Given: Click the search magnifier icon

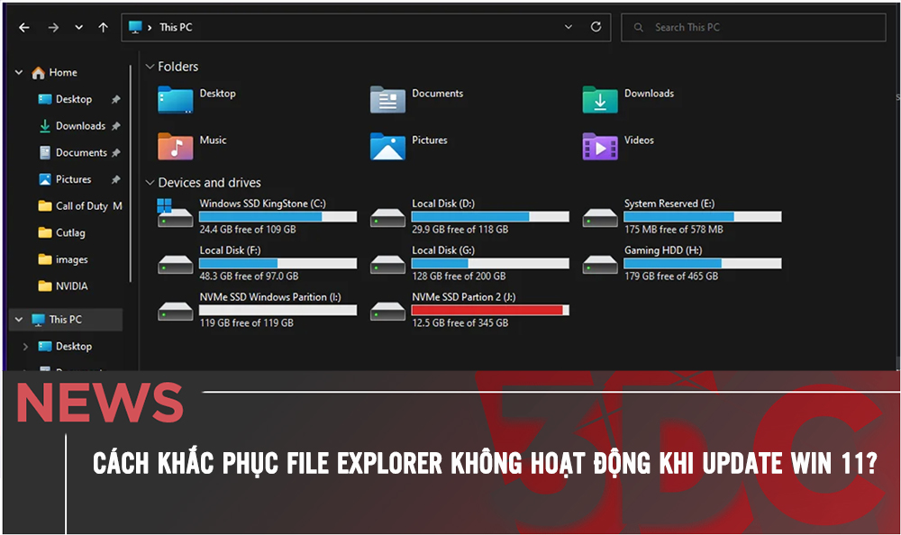Looking at the screenshot, I should click(639, 27).
